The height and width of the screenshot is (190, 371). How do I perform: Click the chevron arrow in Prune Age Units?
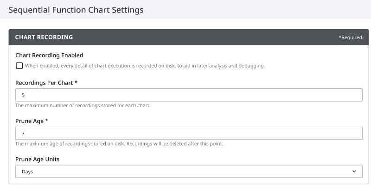(x=354, y=172)
